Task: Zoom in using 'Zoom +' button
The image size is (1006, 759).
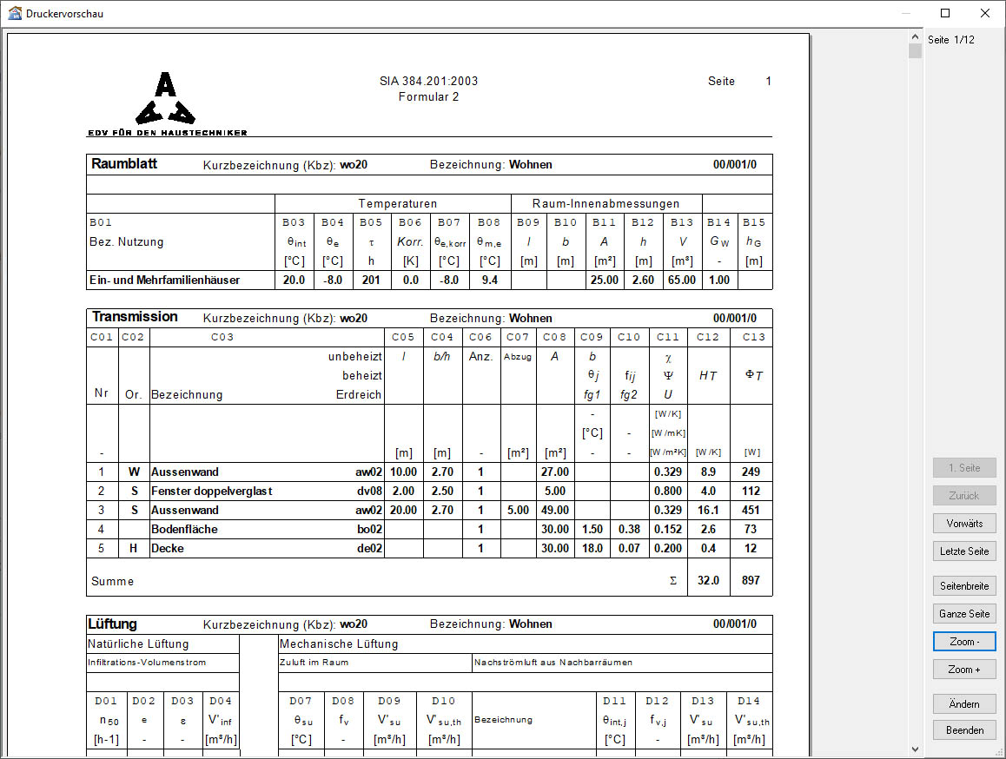Action: point(964,670)
